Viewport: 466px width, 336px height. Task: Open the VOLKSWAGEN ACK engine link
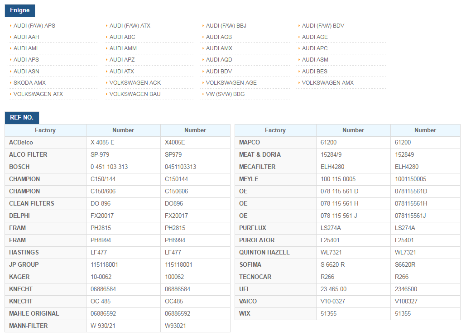pos(135,82)
